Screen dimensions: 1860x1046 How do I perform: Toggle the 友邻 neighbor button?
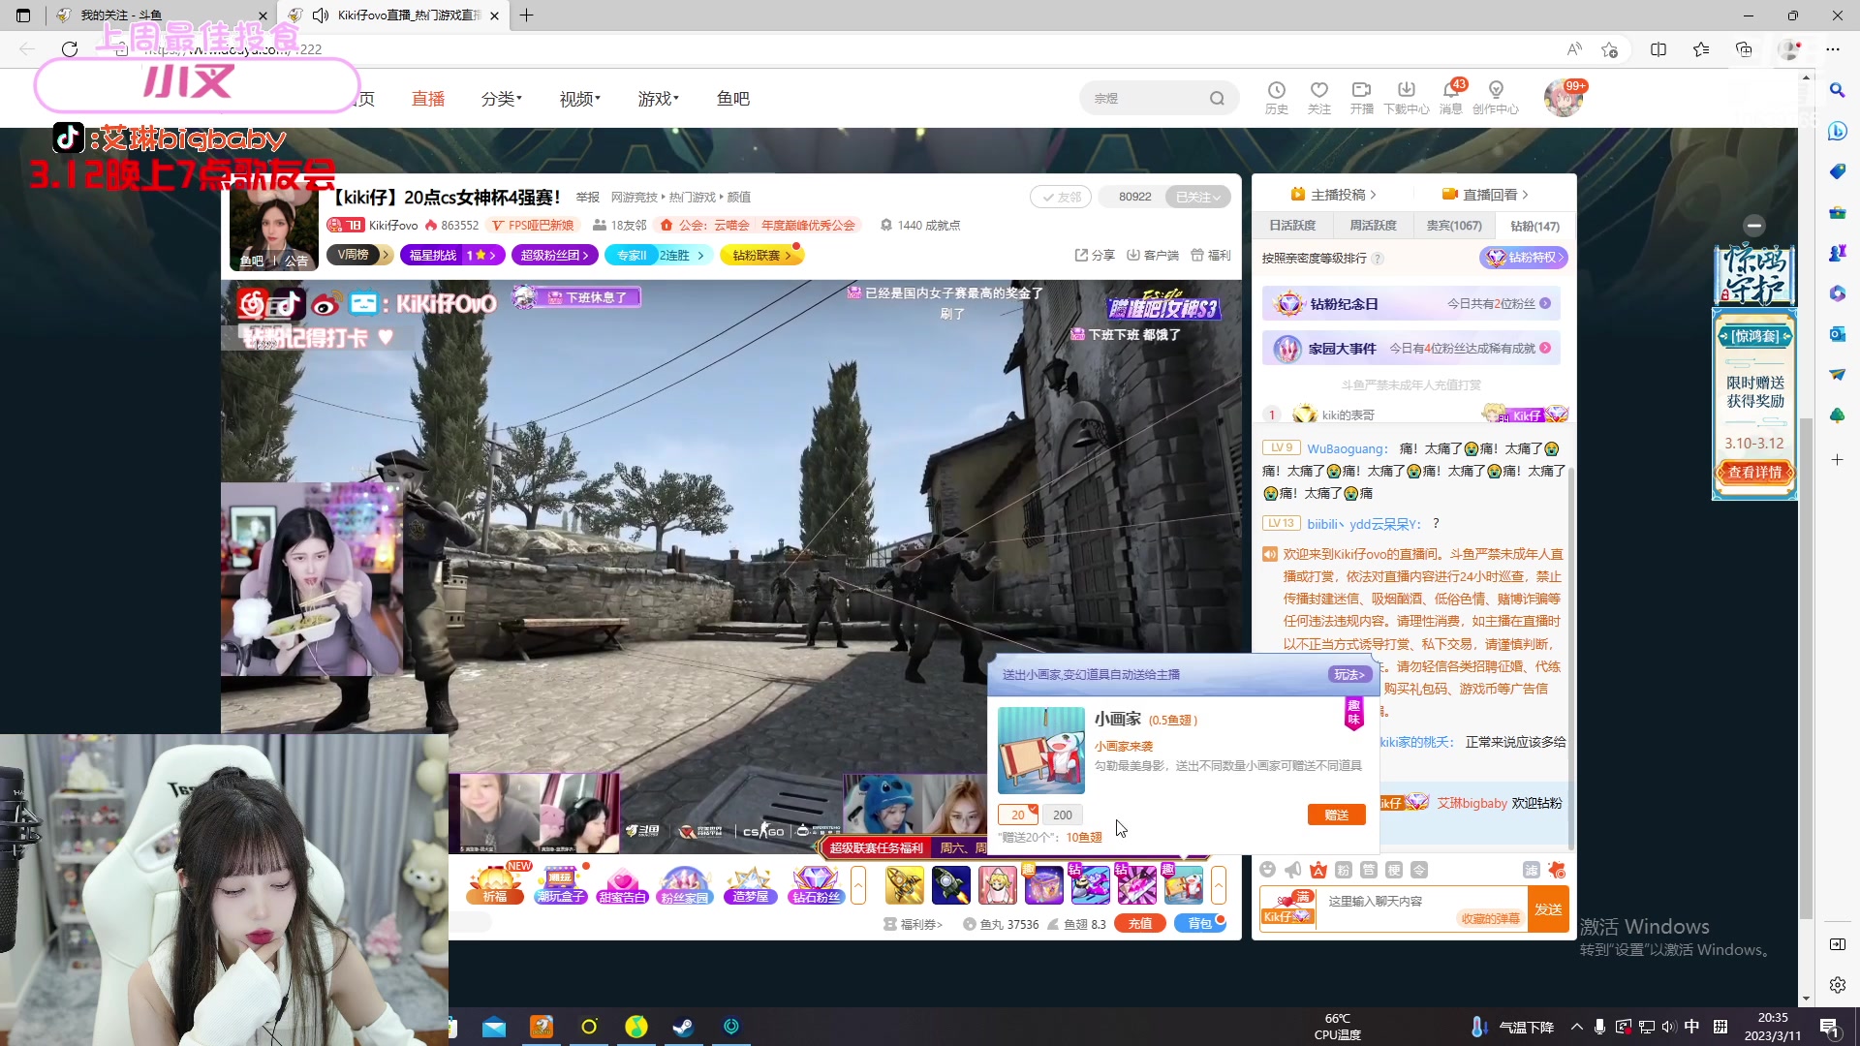1061,197
